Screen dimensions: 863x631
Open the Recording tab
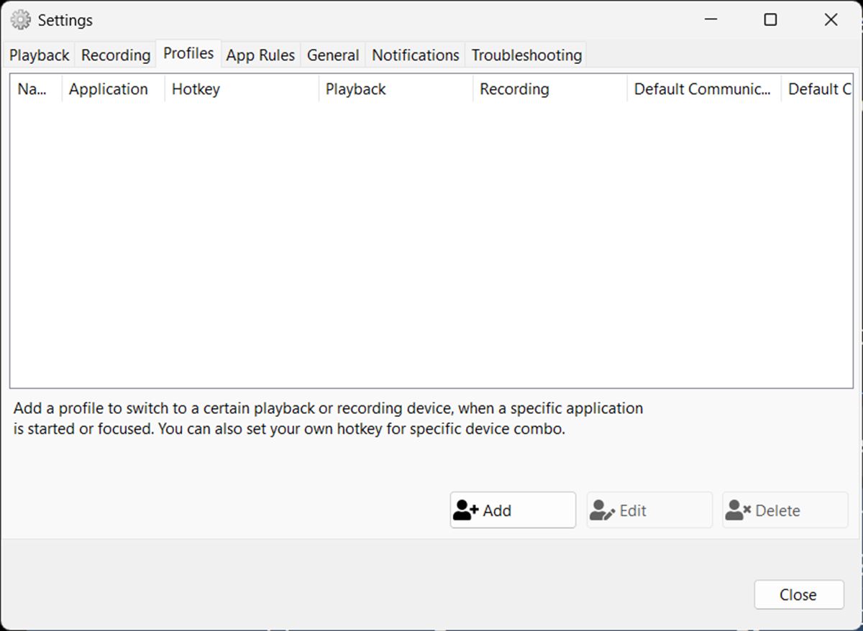116,55
